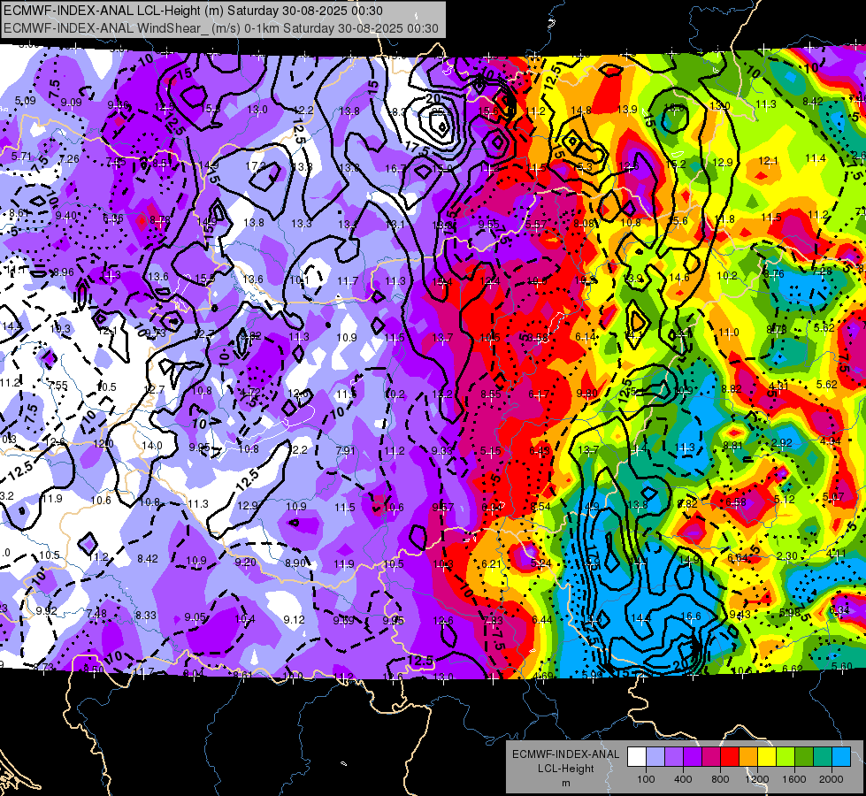Click the map value '7.91'
The width and height of the screenshot is (866, 796).
tap(345, 451)
